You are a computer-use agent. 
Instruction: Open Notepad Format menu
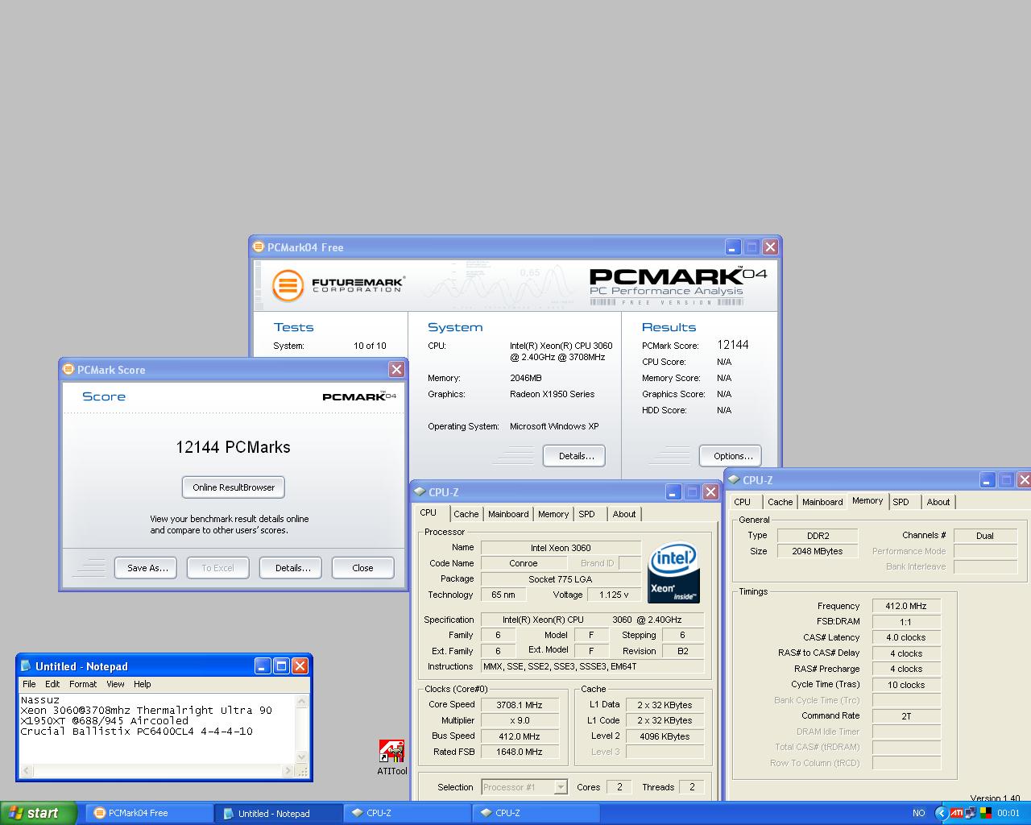coord(83,684)
